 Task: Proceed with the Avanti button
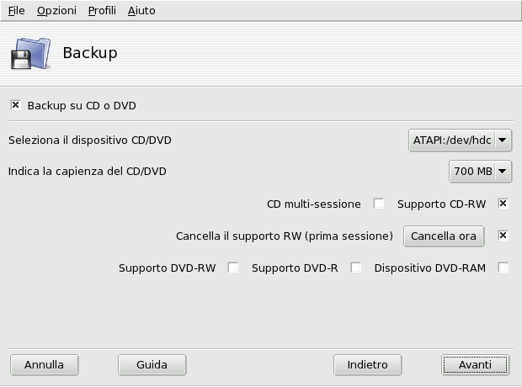point(475,364)
